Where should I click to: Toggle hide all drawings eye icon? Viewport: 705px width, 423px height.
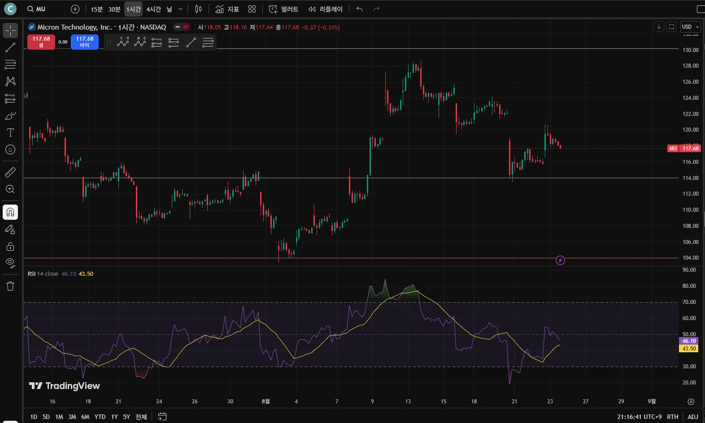[x=10, y=263]
